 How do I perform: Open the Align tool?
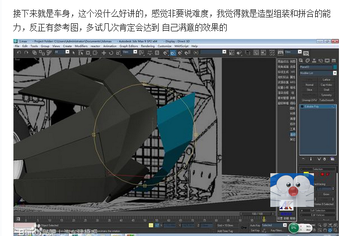click(x=239, y=53)
